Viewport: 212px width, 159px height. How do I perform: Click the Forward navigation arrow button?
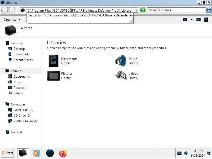pos(12,10)
